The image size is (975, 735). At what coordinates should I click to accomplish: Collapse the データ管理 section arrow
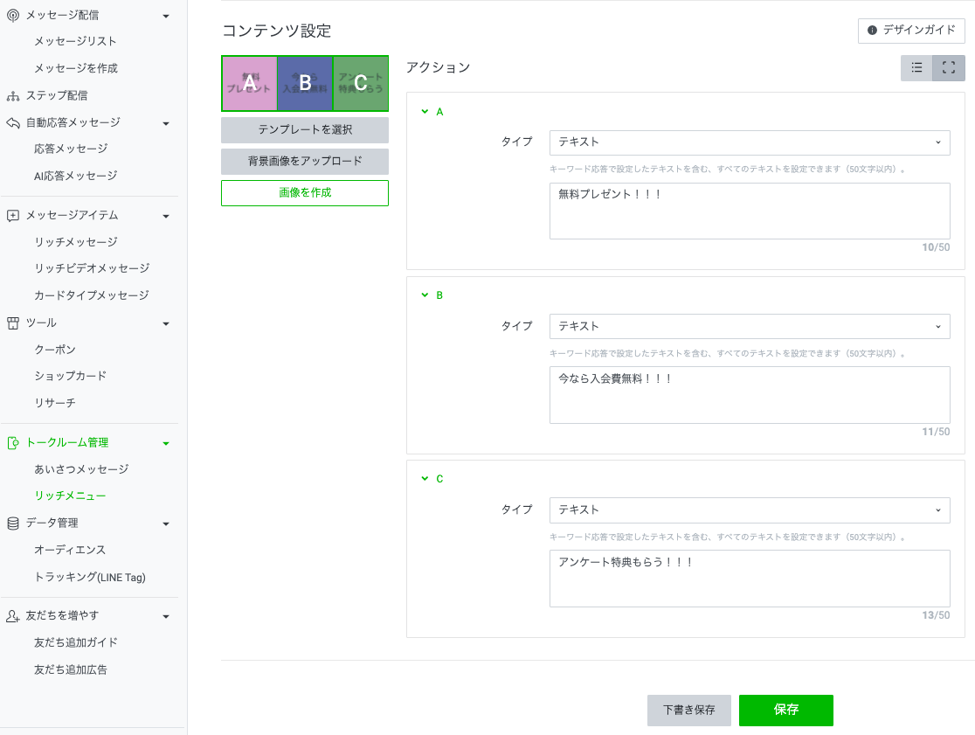166,524
